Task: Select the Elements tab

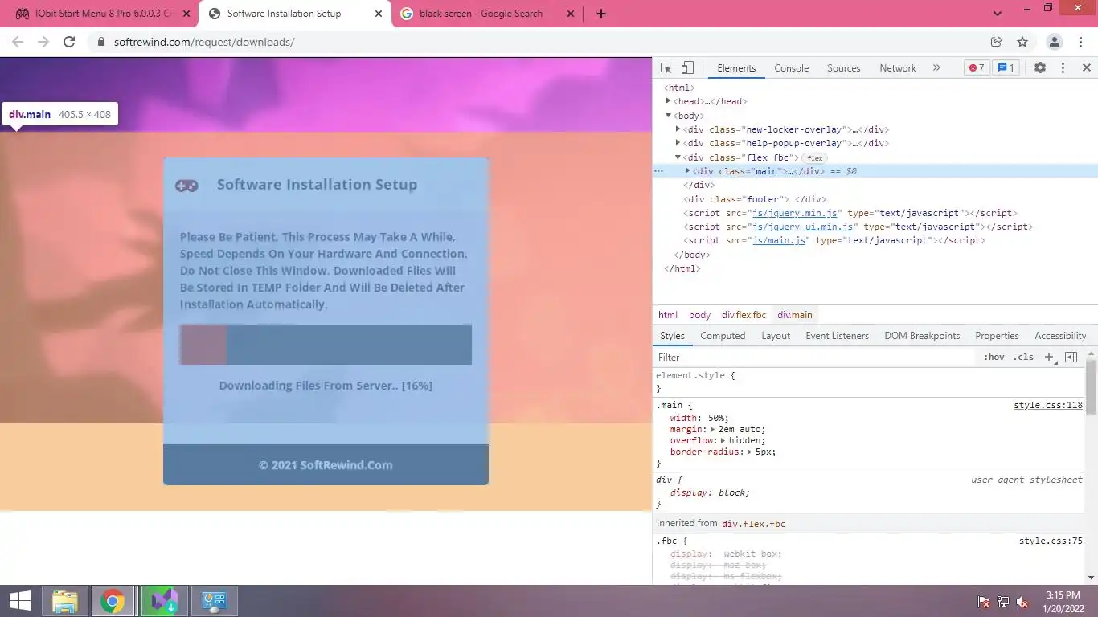Action: tap(736, 68)
